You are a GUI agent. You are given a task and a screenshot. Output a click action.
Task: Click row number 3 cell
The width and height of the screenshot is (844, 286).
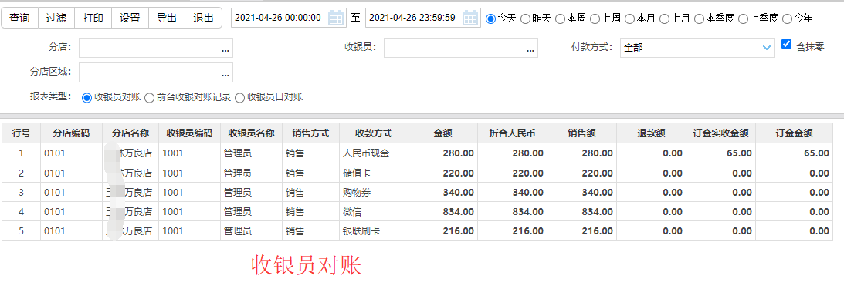pos(21,193)
